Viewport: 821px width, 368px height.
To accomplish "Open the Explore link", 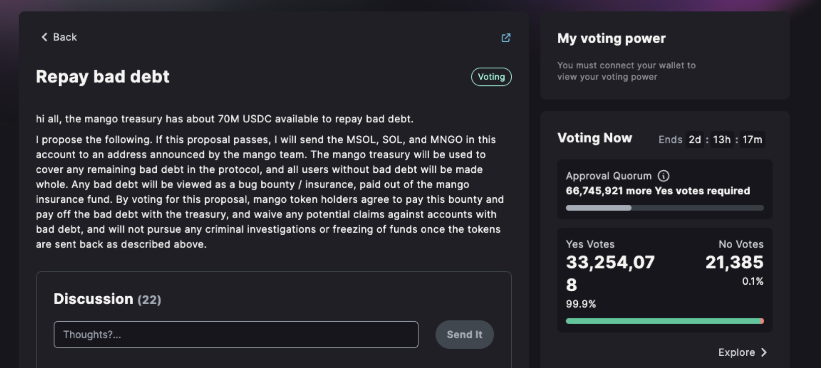I will point(736,352).
